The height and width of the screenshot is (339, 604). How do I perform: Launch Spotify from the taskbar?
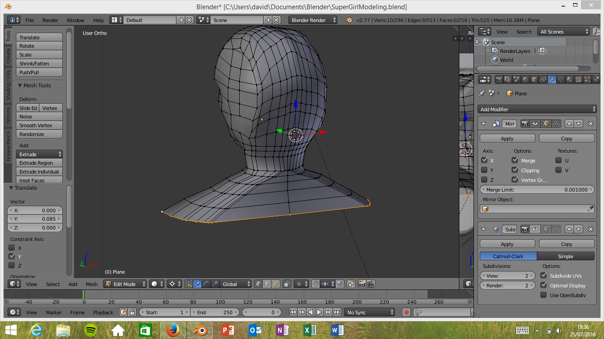(x=91, y=330)
